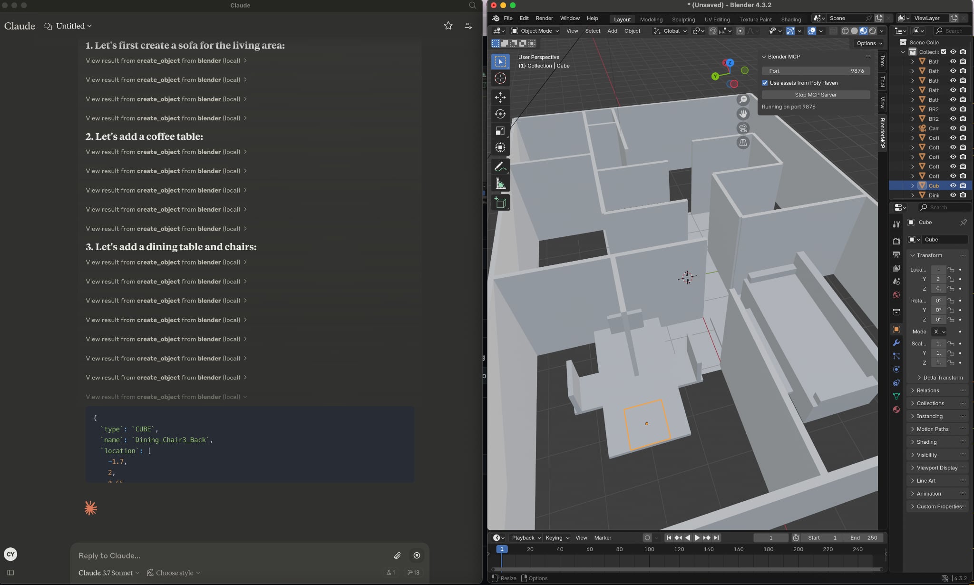974x585 pixels.
Task: Open the Tool settings properties tab
Action: tap(896, 224)
